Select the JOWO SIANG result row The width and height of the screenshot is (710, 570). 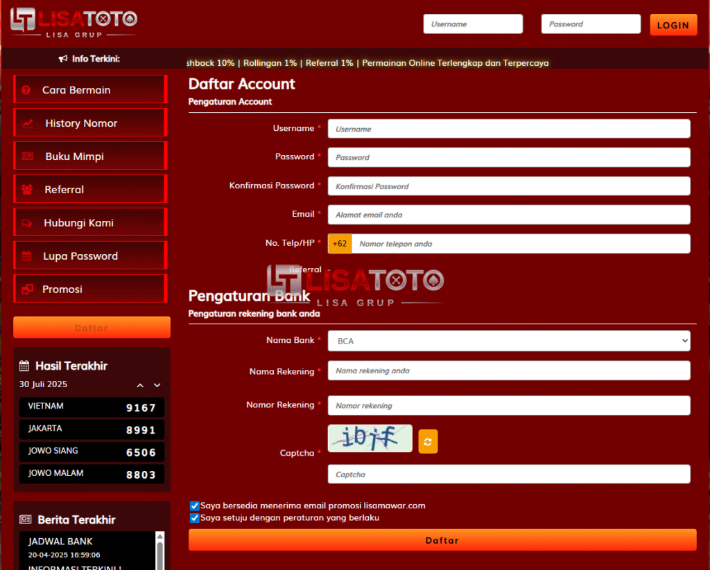(x=92, y=452)
